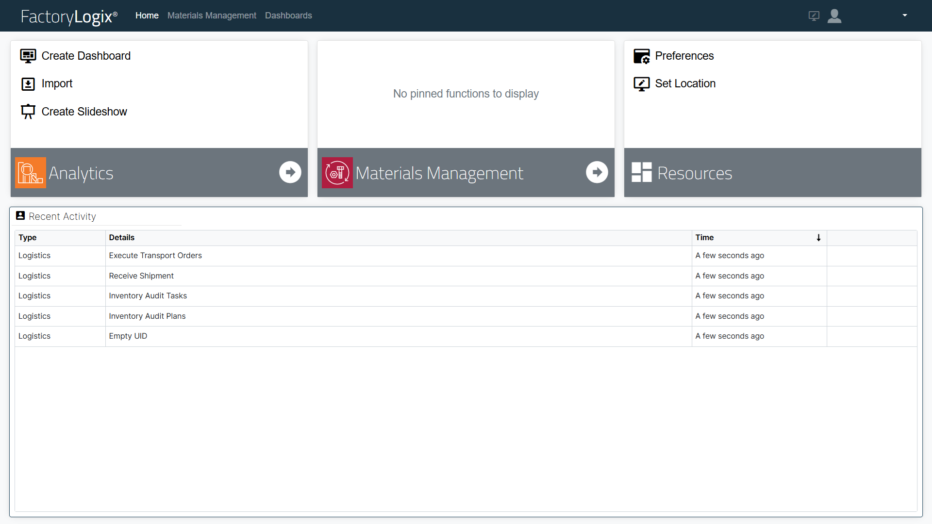
Task: Open Materials Management from the top navigation
Action: click(211, 15)
